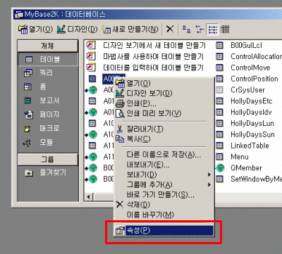Click linked table icon for CrSysUser
This screenshot has width=282, height=254.
[x=219, y=90]
